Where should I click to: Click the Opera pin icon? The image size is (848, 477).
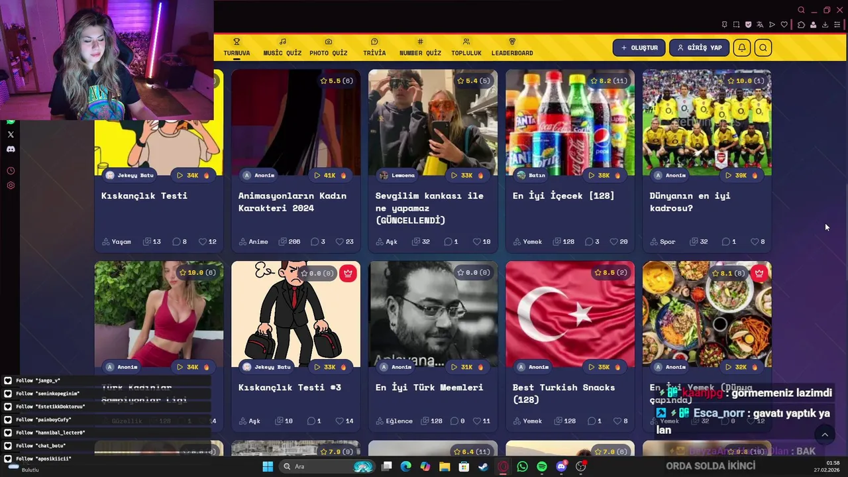tap(723, 25)
